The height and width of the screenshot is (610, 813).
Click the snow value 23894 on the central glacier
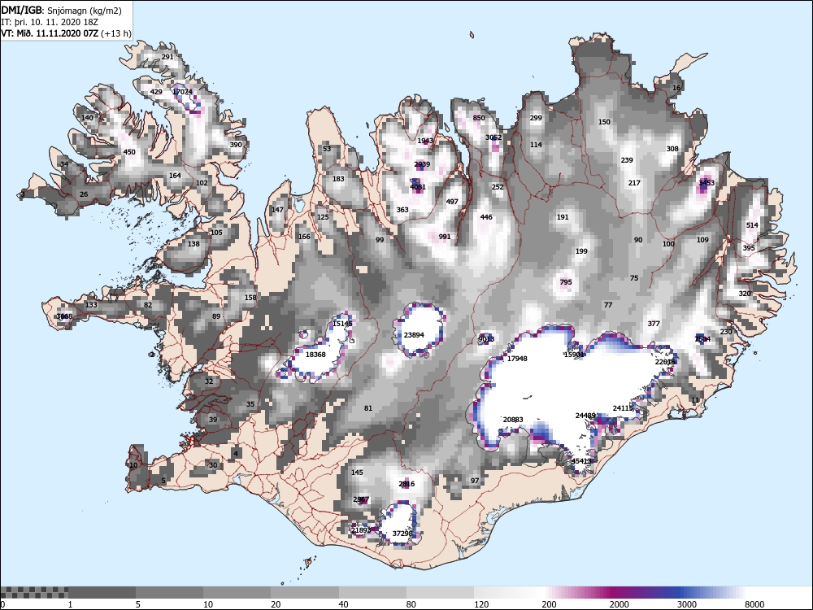point(414,335)
